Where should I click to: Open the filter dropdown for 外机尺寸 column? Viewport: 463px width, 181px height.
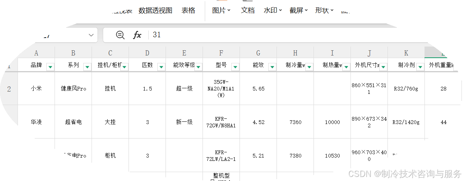[383, 67]
